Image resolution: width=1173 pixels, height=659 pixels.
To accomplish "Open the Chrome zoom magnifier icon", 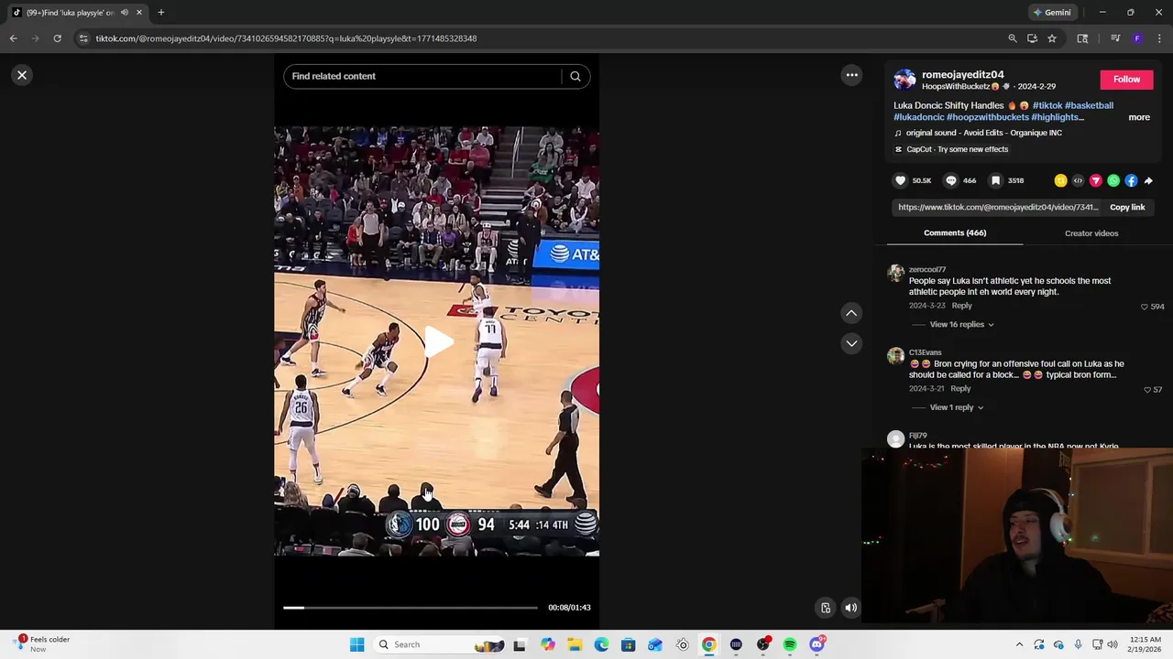I will 1012,38.
